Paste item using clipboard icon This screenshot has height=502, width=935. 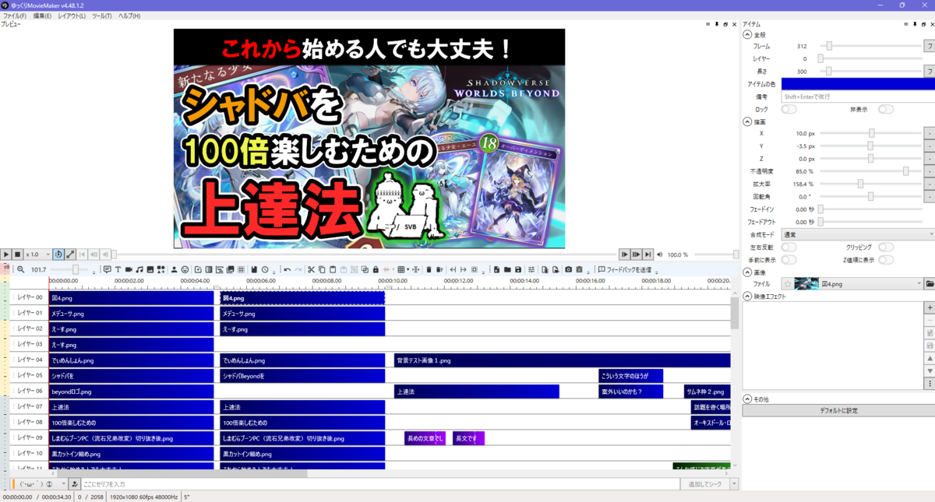pyautogui.click(x=333, y=269)
